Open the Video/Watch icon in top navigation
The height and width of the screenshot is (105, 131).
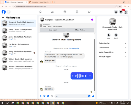65,12
